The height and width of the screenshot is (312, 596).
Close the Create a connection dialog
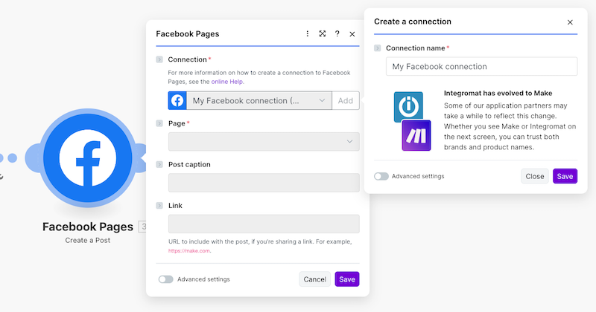tap(570, 22)
